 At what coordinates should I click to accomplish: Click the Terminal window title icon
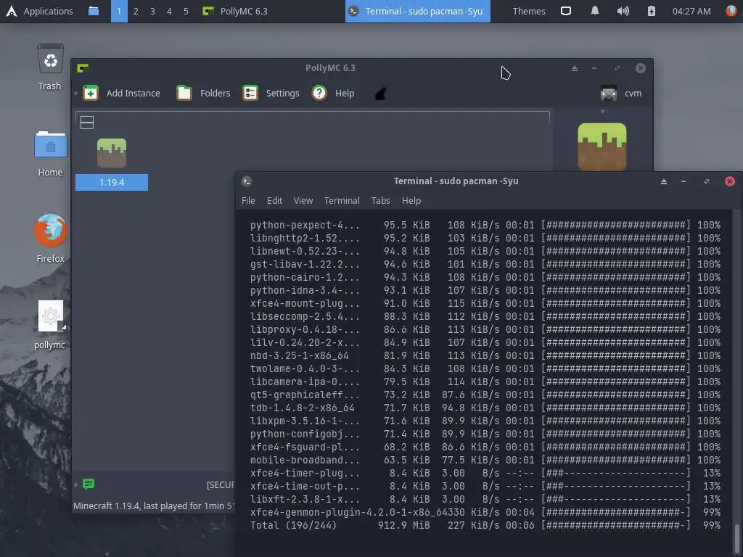(x=247, y=181)
